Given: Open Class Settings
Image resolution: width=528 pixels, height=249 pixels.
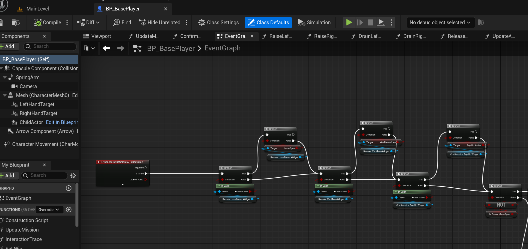Looking at the screenshot, I should coord(219,22).
